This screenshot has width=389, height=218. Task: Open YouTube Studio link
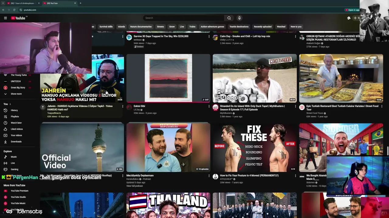(18, 197)
